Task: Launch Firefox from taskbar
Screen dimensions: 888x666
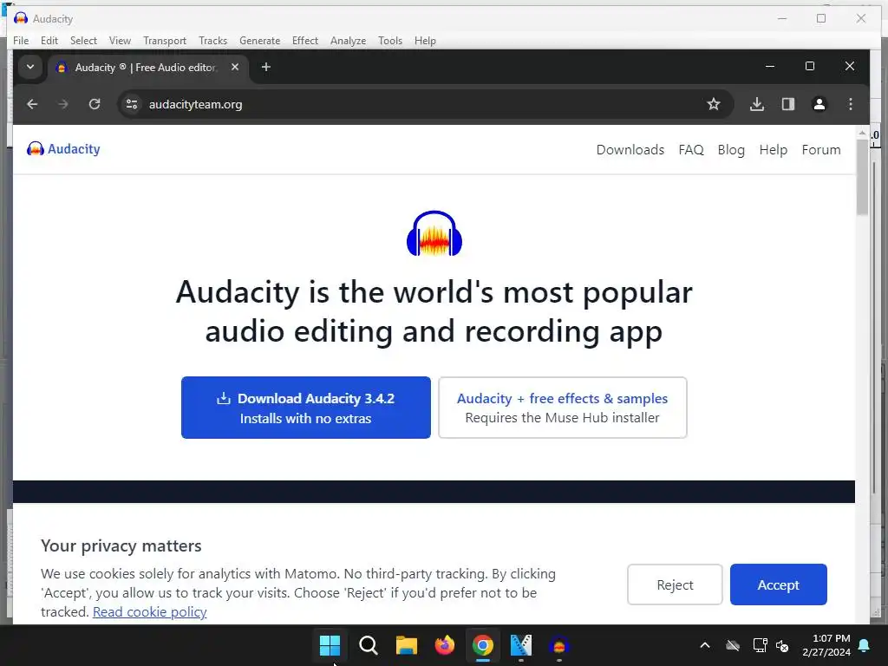Action: click(x=445, y=645)
